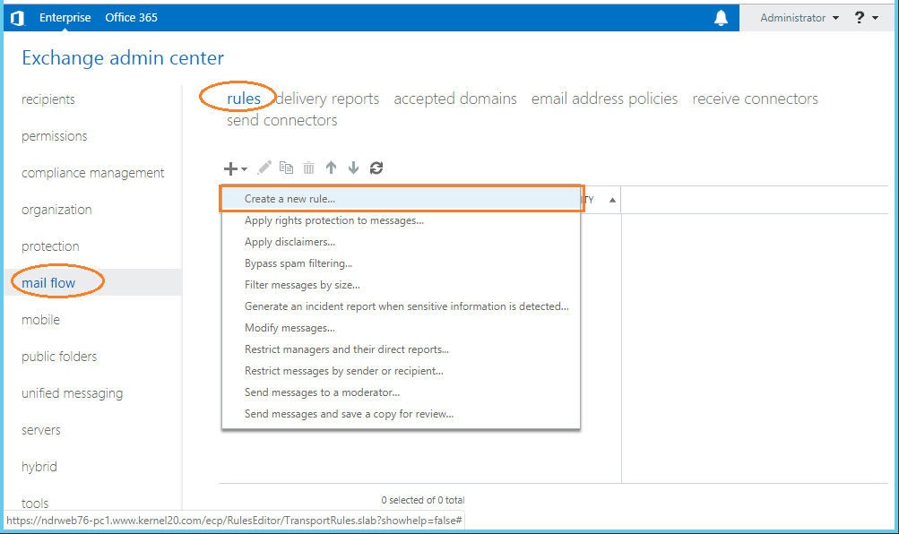This screenshot has width=899, height=534.
Task: Open the notifications bell
Action: 721,18
